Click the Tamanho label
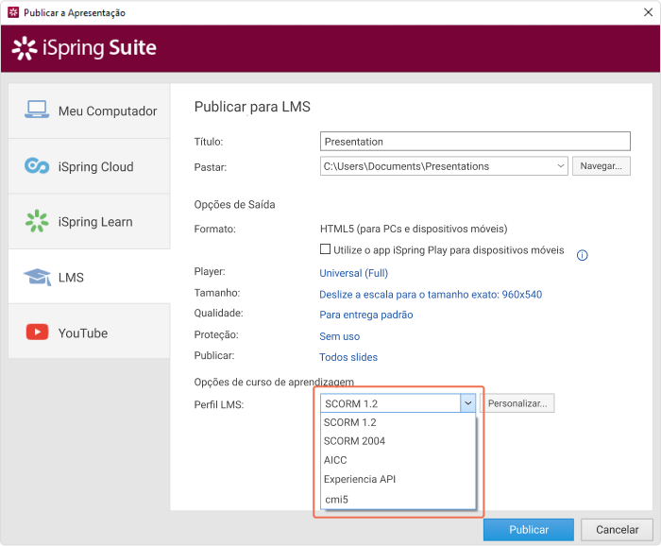 216,293
